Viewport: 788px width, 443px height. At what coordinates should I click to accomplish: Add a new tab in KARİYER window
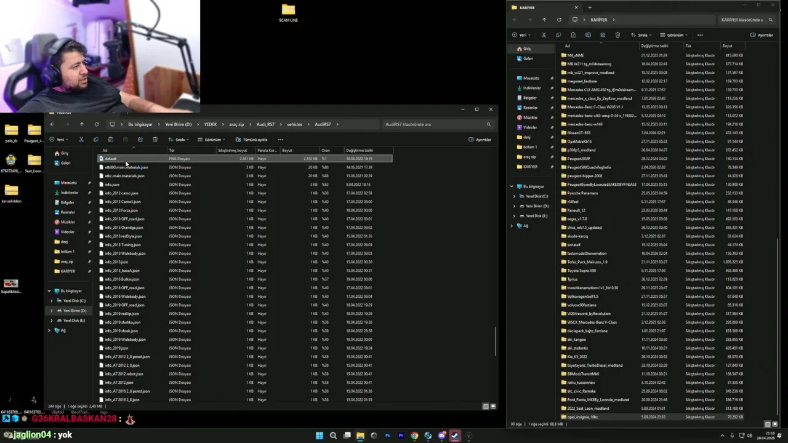click(589, 7)
